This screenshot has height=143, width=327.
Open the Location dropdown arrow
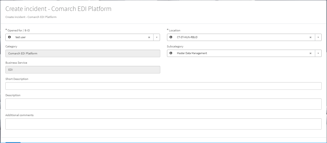318,37
